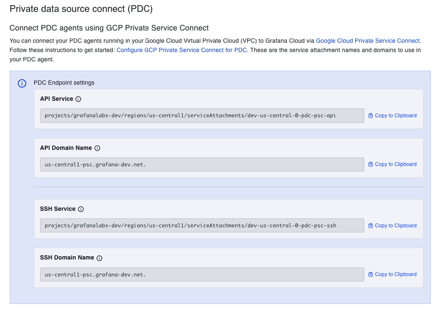This screenshot has width=437, height=312.
Task: Click the clipboard icon next to API Service
Action: [x=370, y=115]
